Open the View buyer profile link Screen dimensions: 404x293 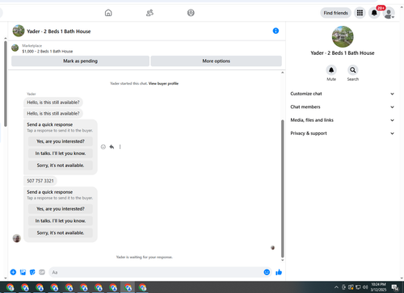(163, 83)
